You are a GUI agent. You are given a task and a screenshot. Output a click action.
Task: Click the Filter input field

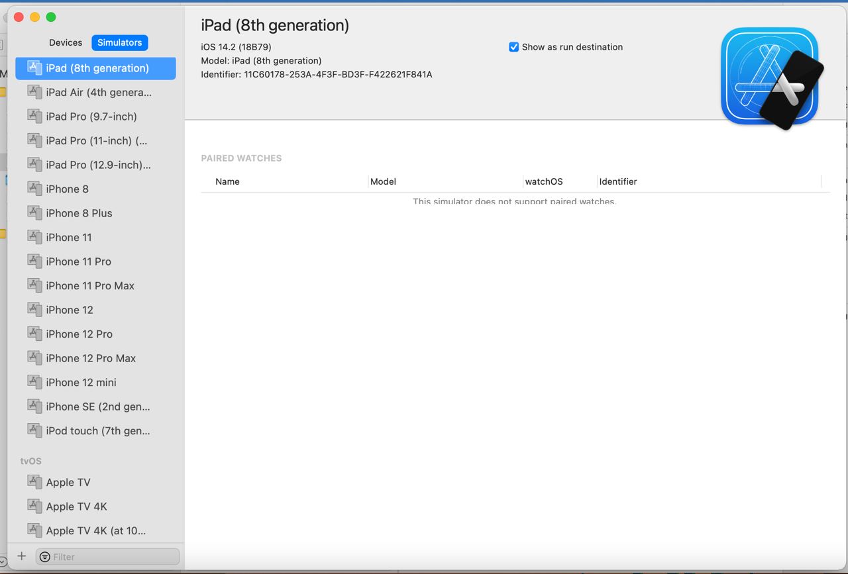(107, 557)
